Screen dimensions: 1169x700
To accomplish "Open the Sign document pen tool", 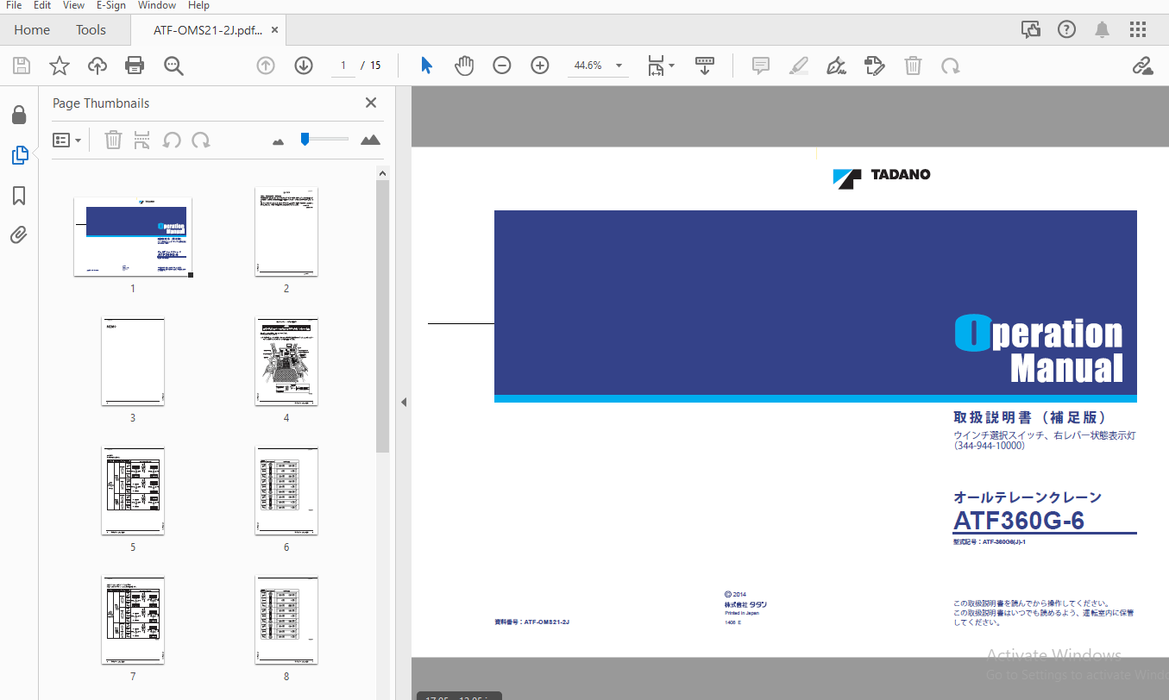I will 836,66.
